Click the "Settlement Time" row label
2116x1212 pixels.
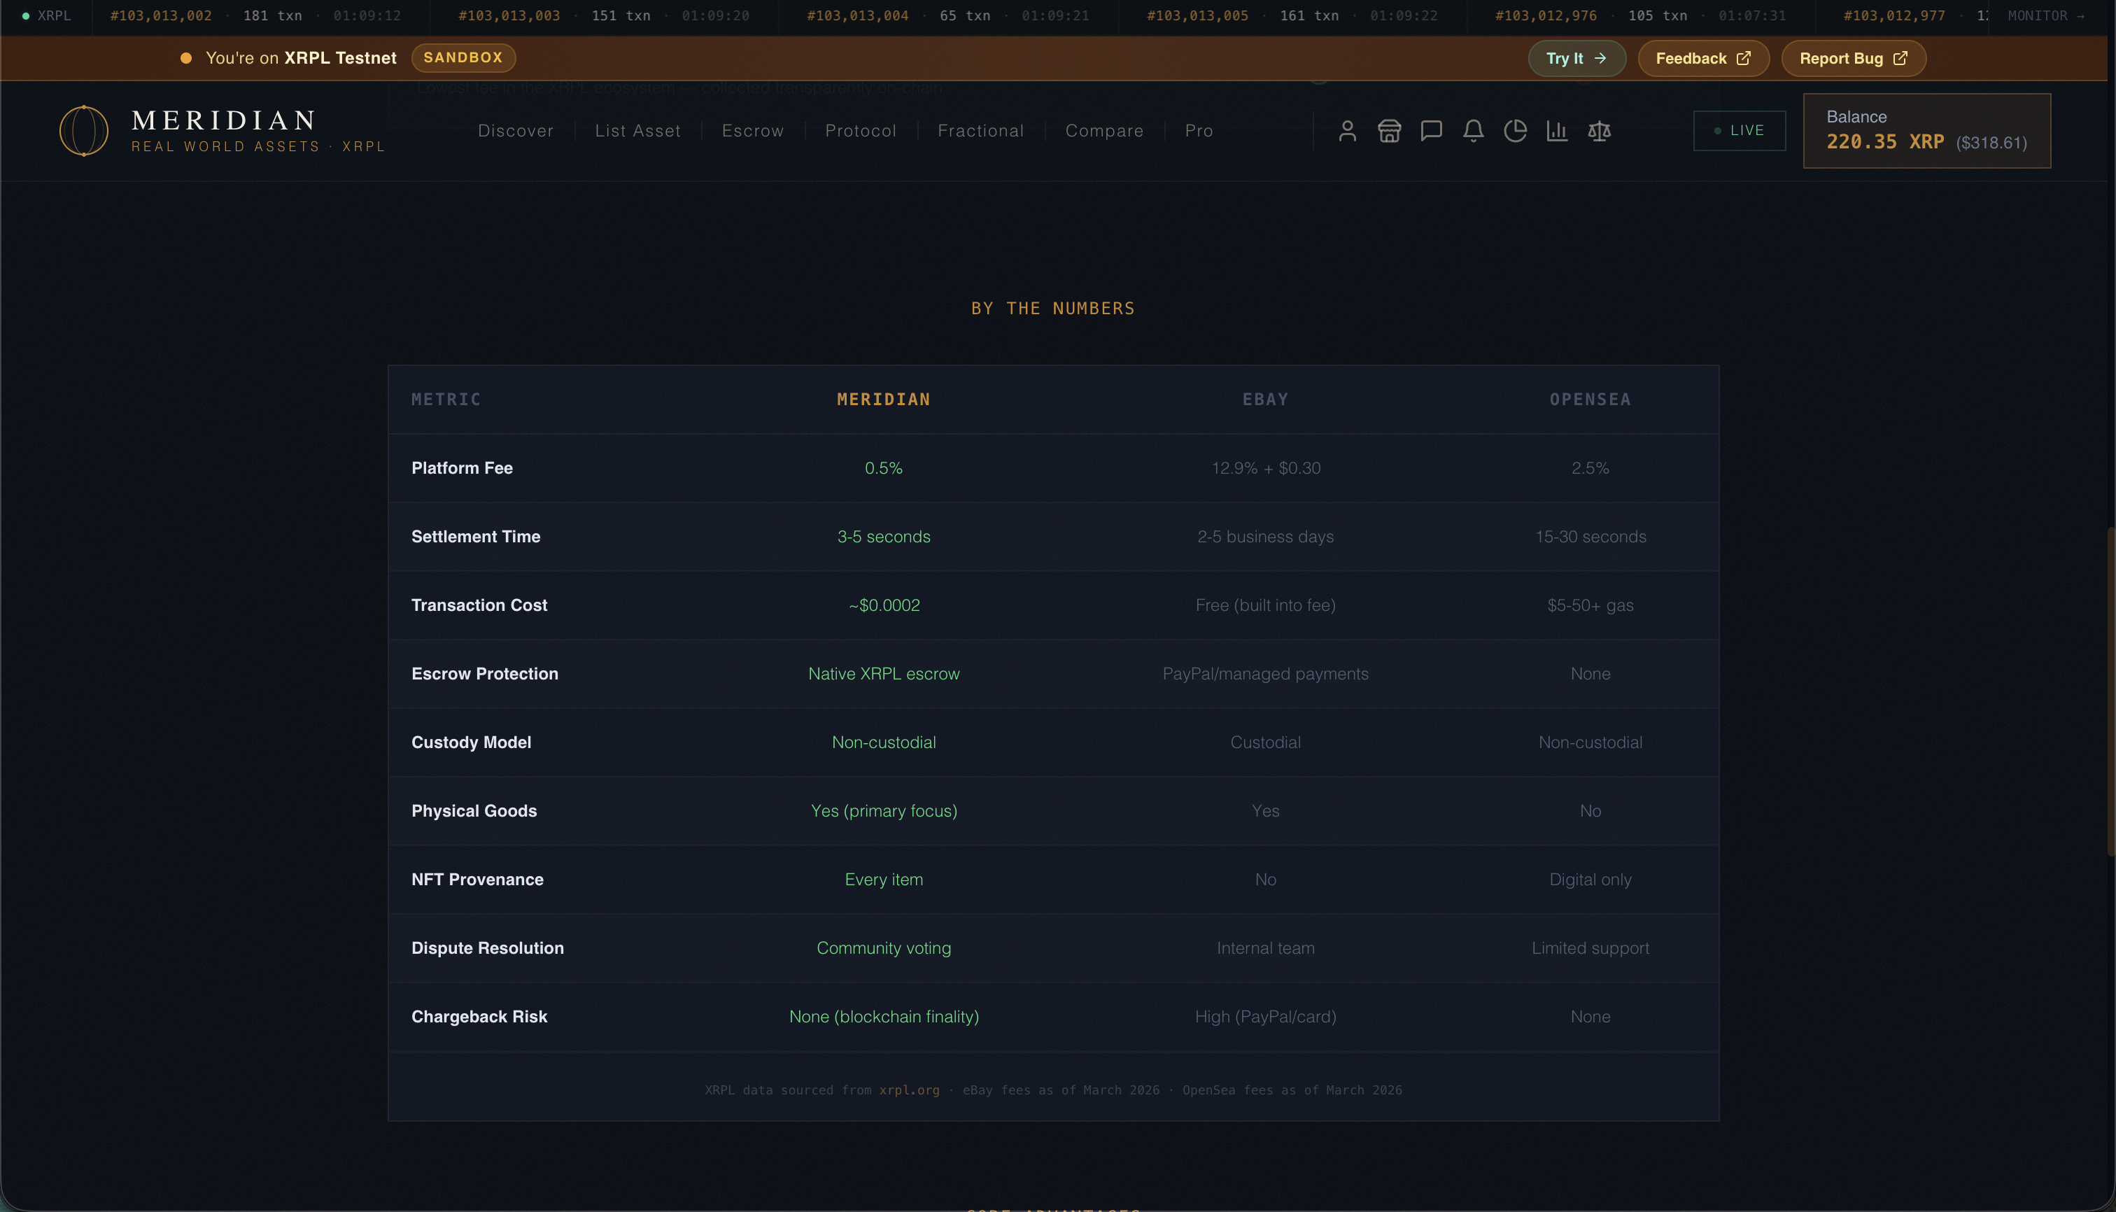475,537
